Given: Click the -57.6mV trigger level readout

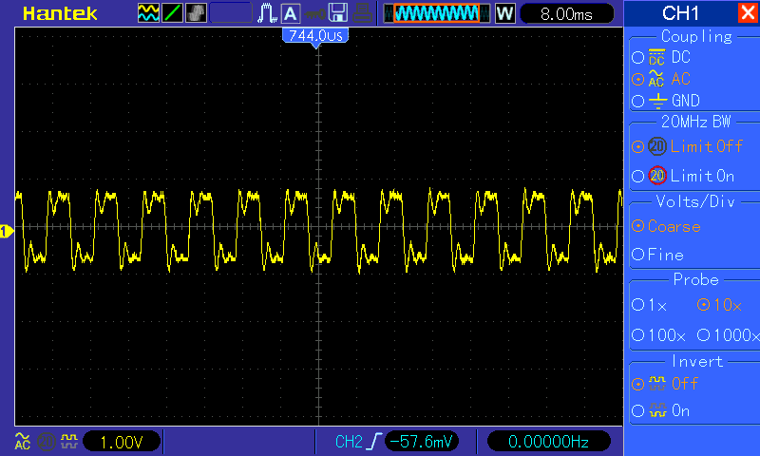Looking at the screenshot, I should (421, 442).
